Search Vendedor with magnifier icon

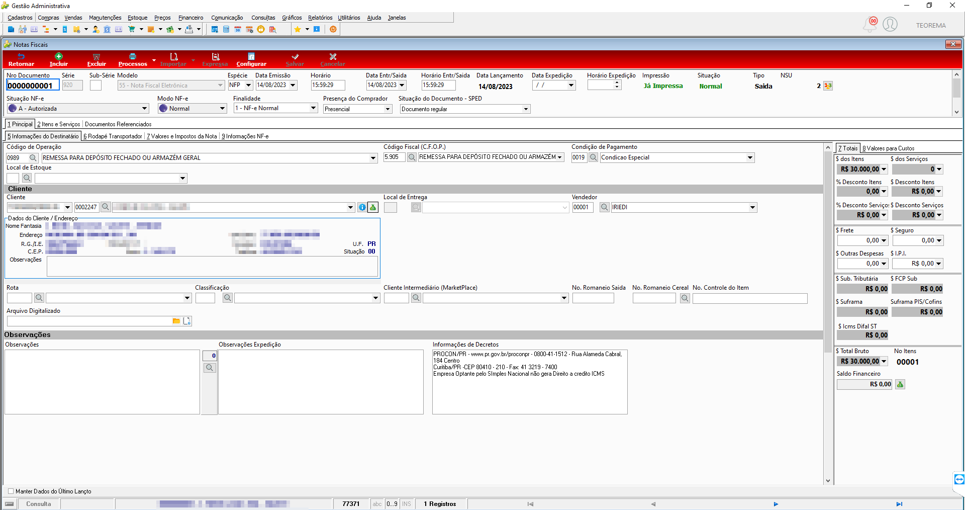(605, 207)
